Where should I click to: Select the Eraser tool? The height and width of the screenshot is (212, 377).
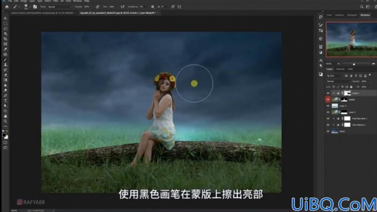point(5,75)
